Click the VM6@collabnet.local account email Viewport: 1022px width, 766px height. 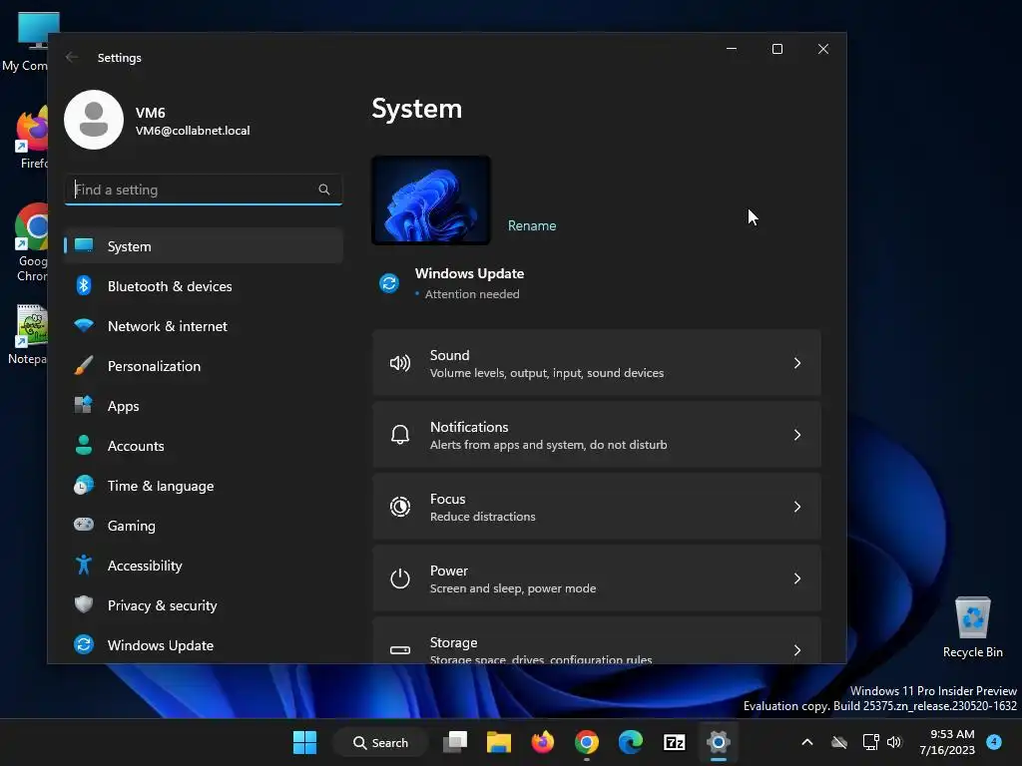coord(193,131)
